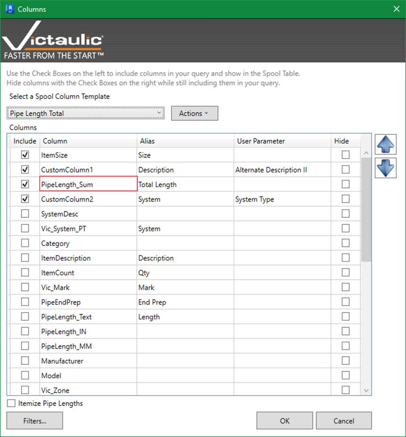Click the Revit icon in title bar

9,9
